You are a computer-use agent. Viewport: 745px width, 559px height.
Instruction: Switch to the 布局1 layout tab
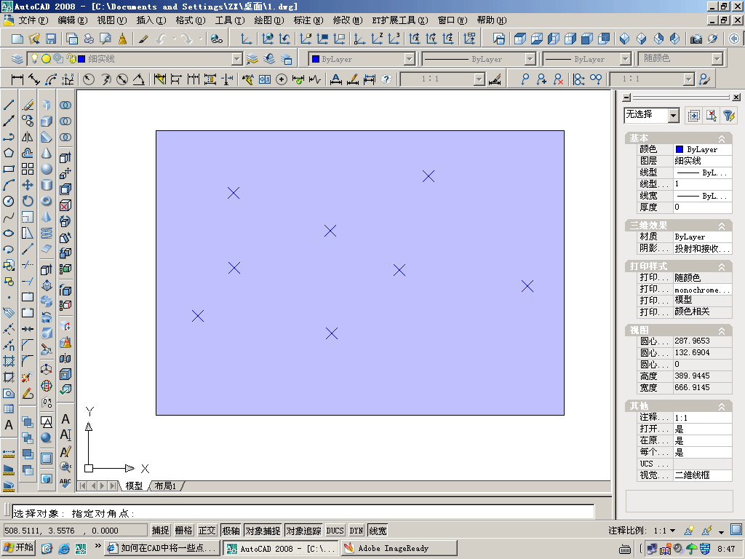pos(165,485)
